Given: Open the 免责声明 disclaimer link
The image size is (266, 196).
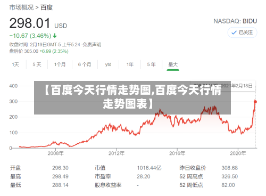Looking at the screenshot, I should coord(92,45).
